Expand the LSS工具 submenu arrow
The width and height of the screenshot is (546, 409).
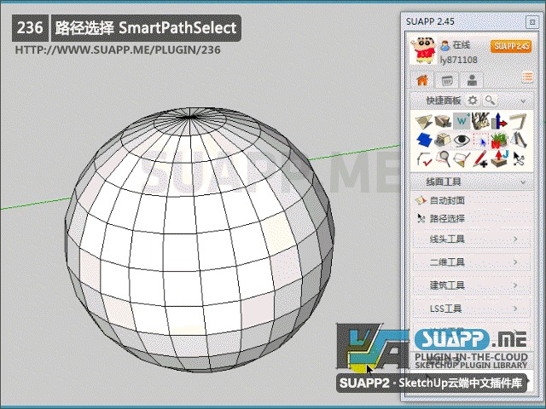(x=515, y=308)
